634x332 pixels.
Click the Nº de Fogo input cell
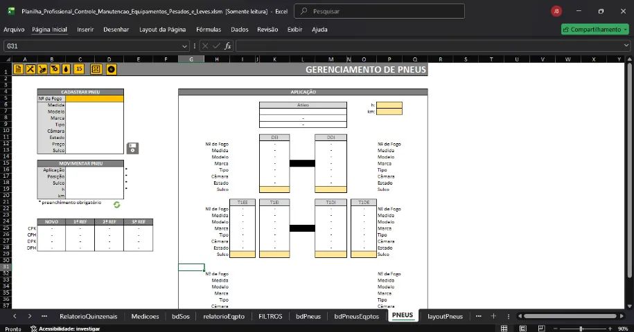[x=95, y=98]
